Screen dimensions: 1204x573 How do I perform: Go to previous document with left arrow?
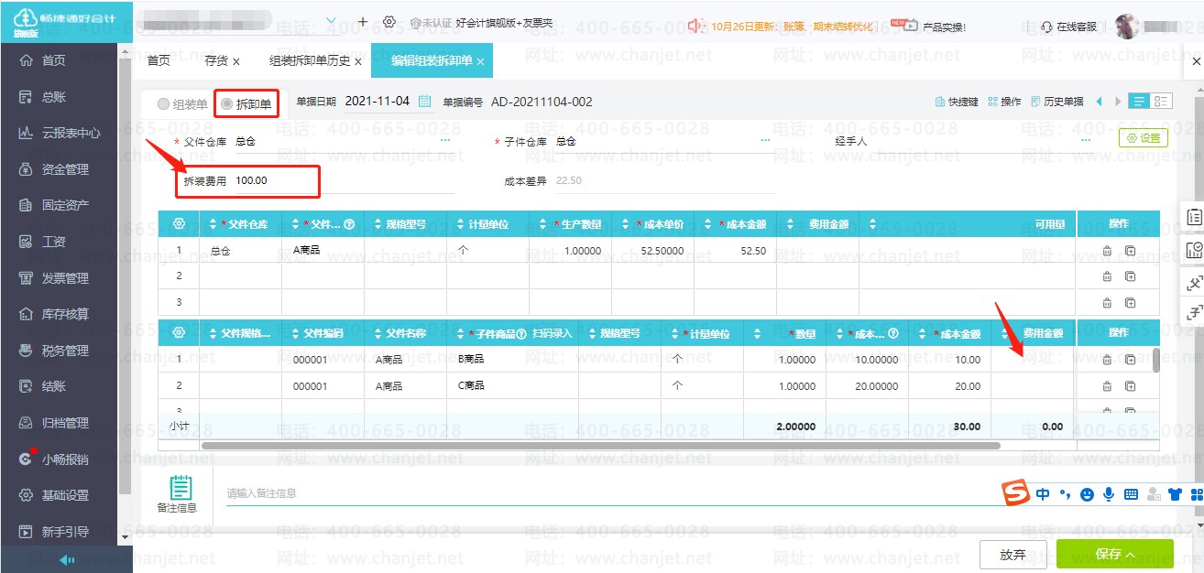1099,102
